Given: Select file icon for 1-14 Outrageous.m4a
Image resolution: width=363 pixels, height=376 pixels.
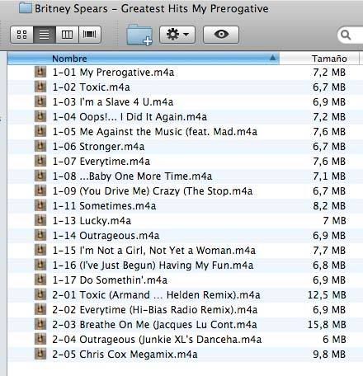Looking at the screenshot, I should pyautogui.click(x=40, y=236).
